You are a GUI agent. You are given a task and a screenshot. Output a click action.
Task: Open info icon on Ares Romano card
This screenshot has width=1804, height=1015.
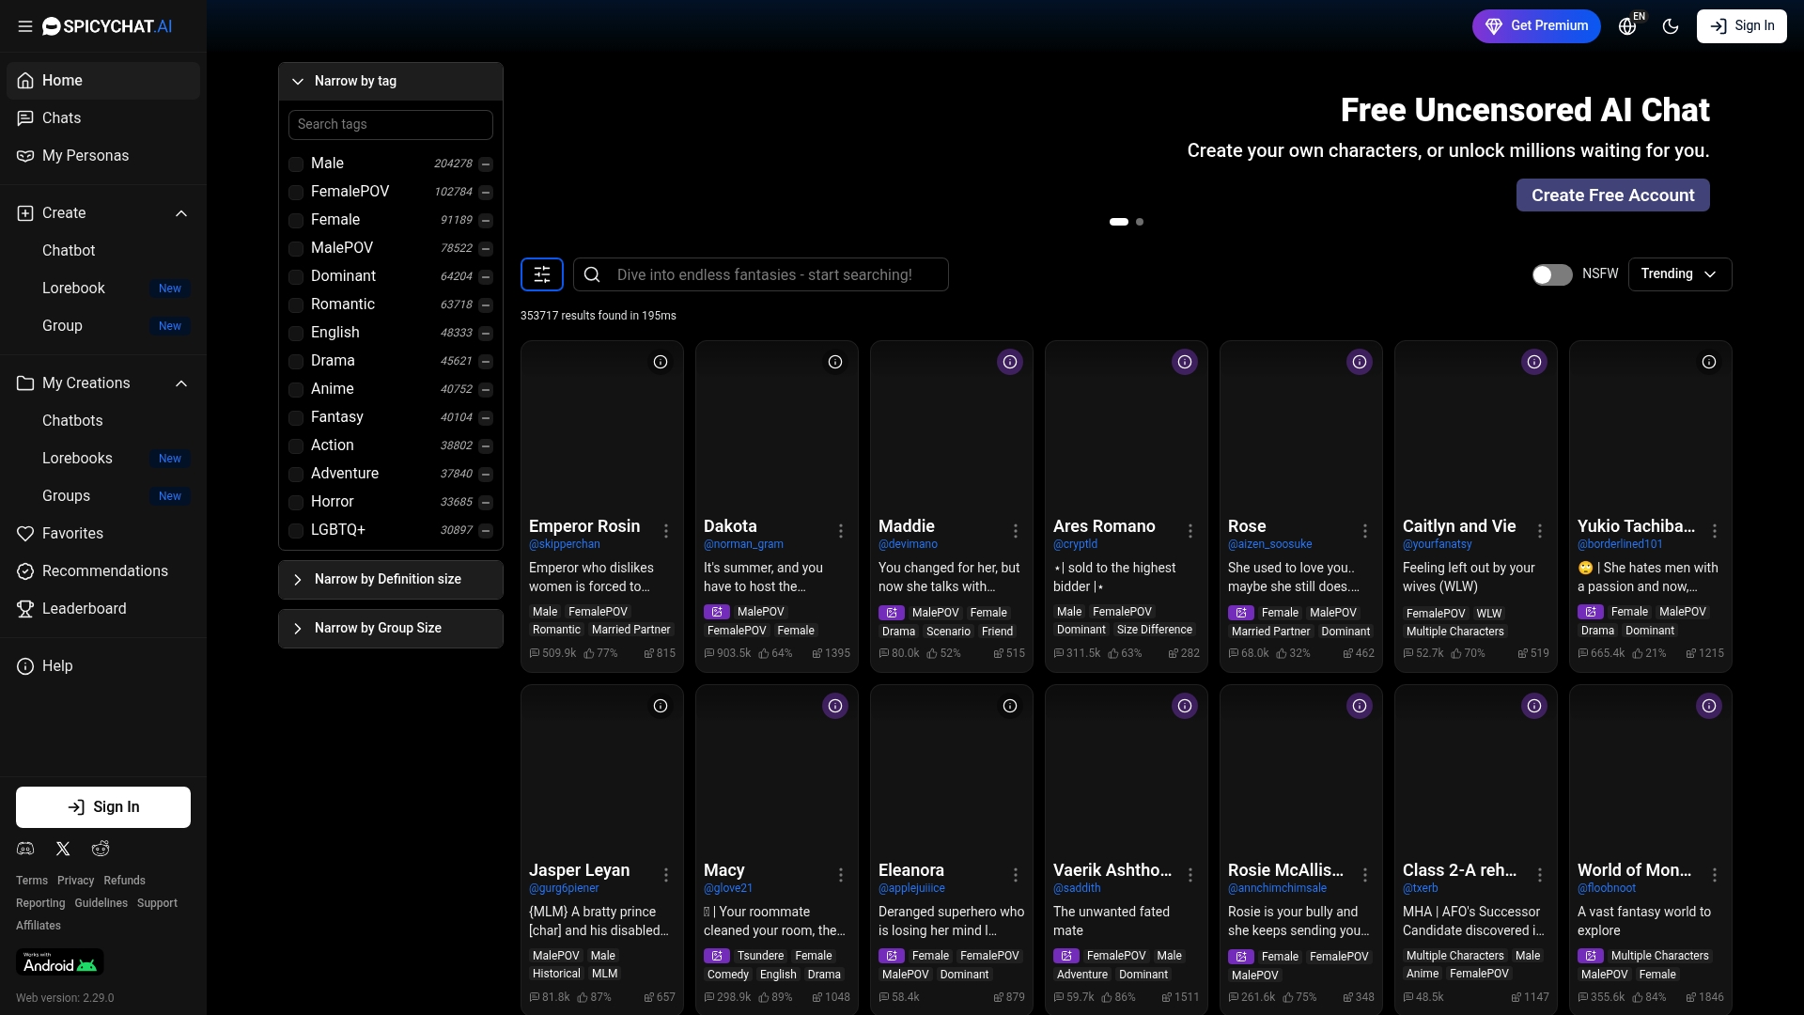coord(1185,362)
